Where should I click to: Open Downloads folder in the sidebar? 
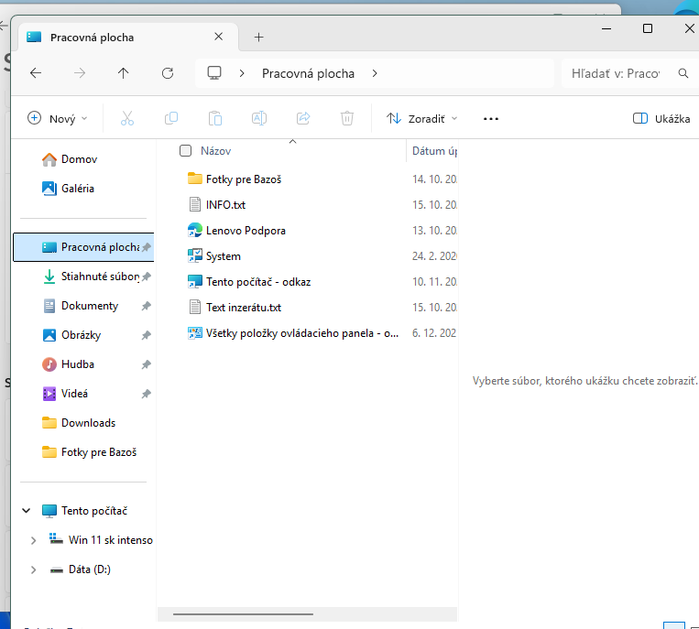click(83, 423)
